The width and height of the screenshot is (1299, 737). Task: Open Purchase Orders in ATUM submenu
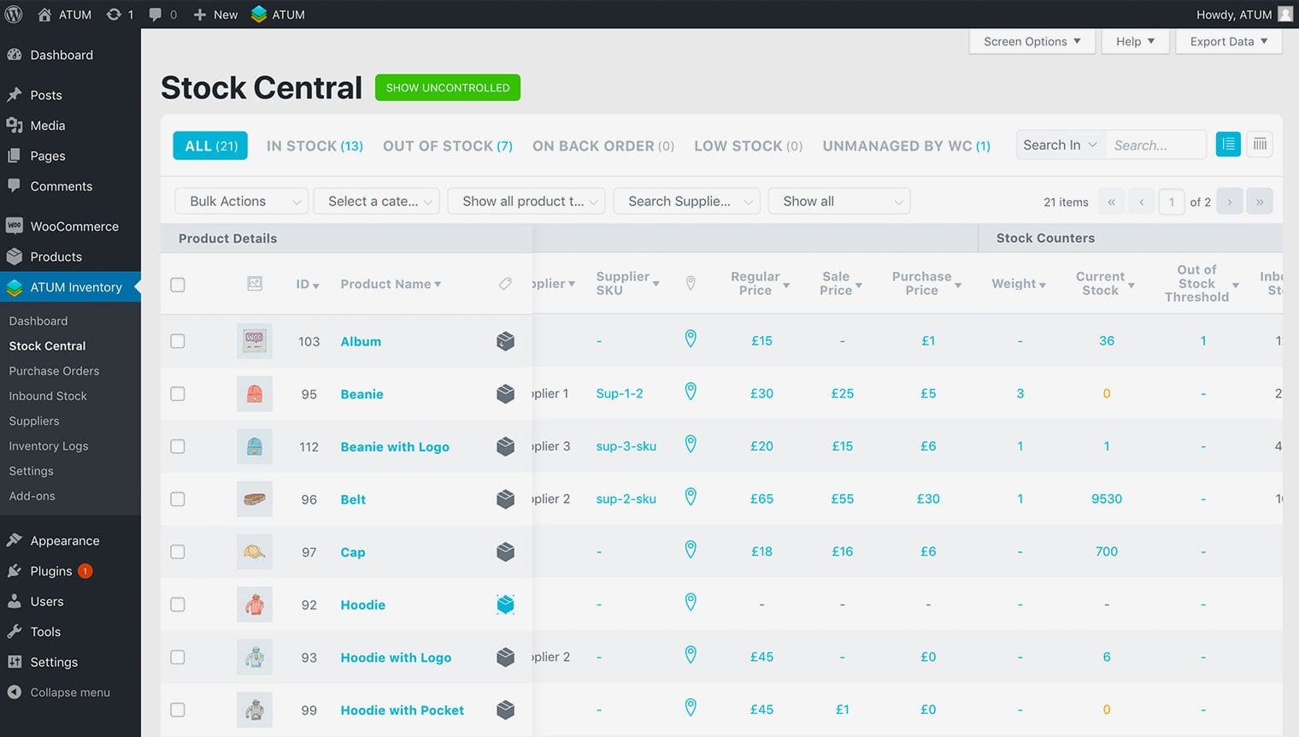(x=54, y=371)
